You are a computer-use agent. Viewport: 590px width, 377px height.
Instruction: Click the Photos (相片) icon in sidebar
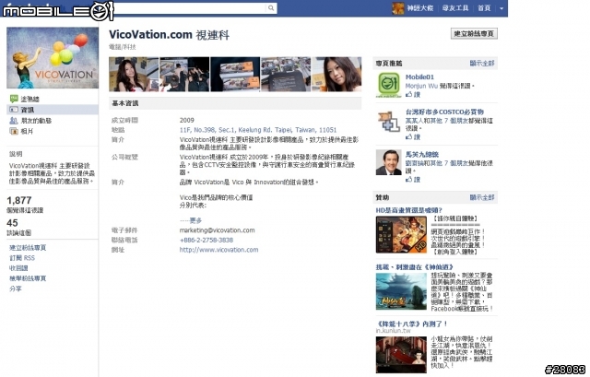tap(14, 131)
